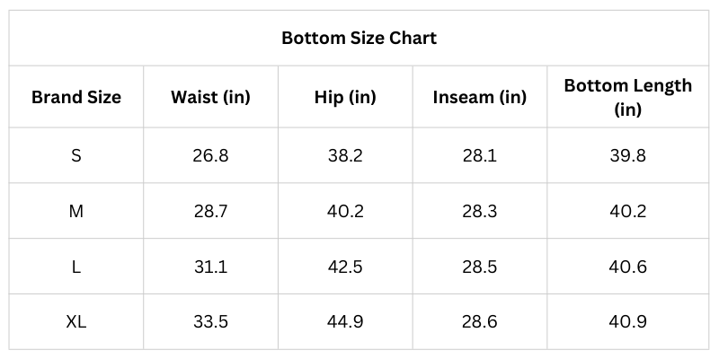719x359 pixels.
Task: Select the inseam value 28.3
Action: pyautogui.click(x=480, y=211)
